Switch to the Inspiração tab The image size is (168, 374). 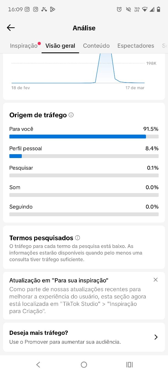point(24,46)
